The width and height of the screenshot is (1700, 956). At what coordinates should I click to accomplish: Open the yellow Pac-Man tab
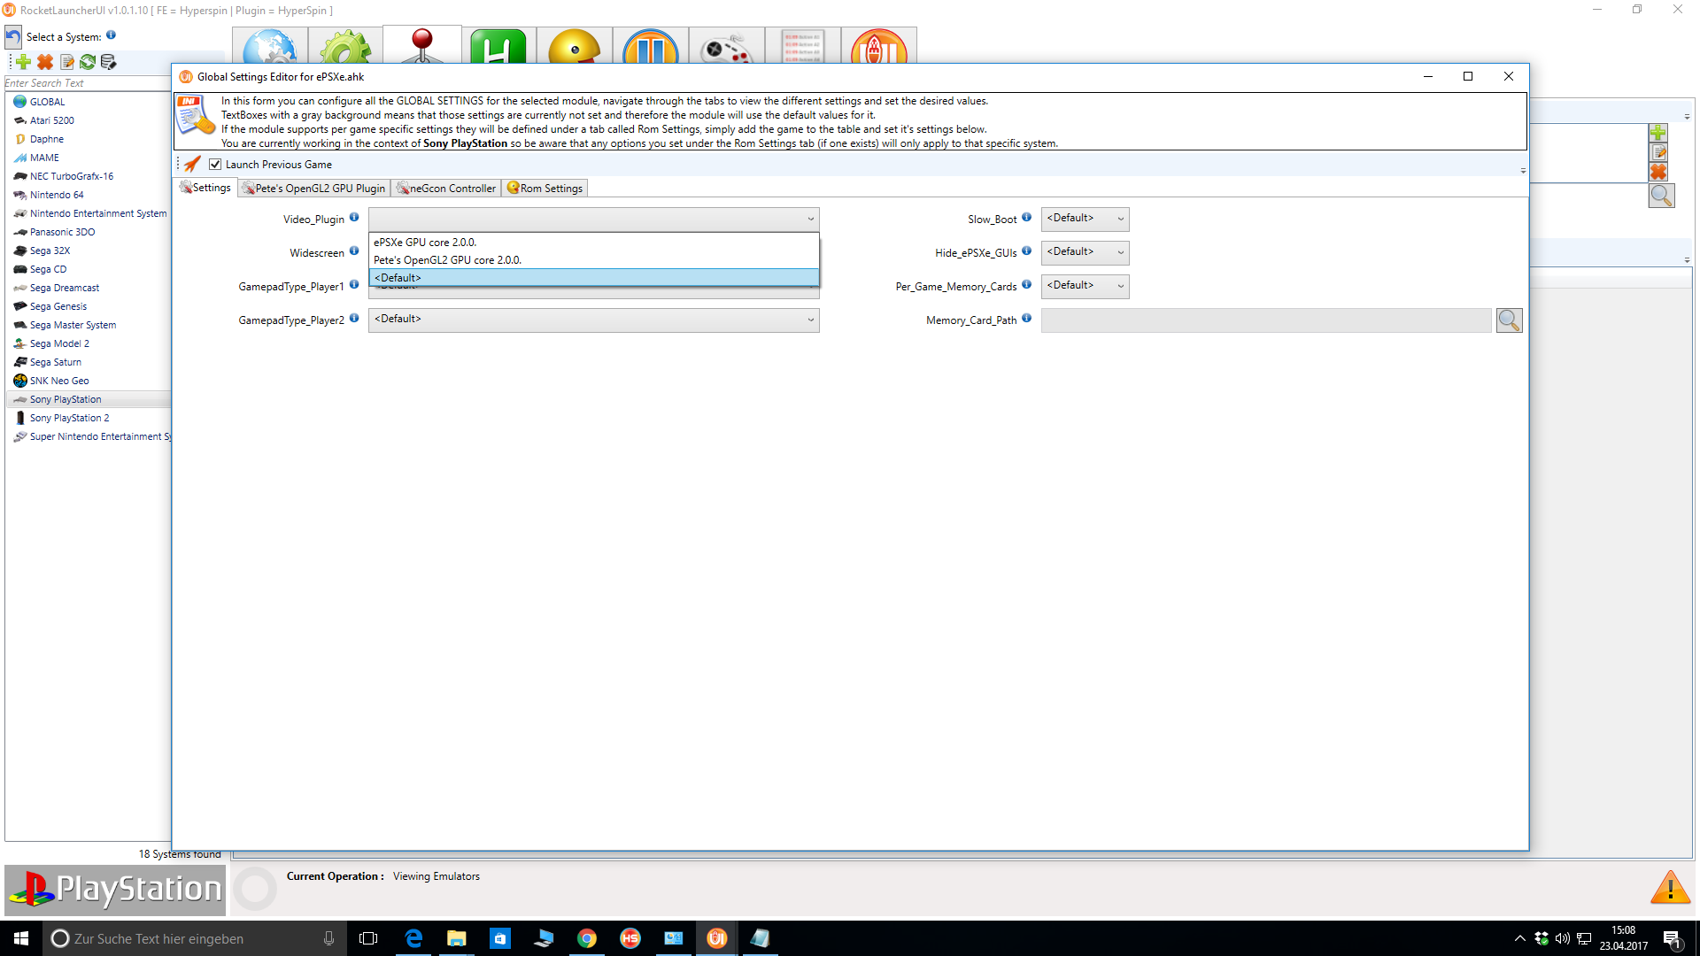pos(575,46)
